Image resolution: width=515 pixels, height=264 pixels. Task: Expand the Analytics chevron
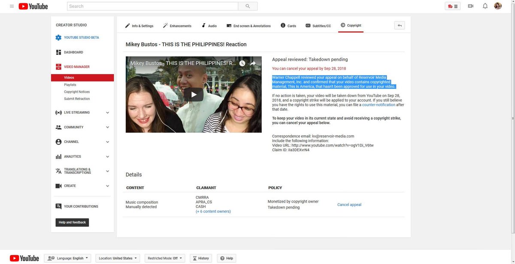tap(107, 157)
